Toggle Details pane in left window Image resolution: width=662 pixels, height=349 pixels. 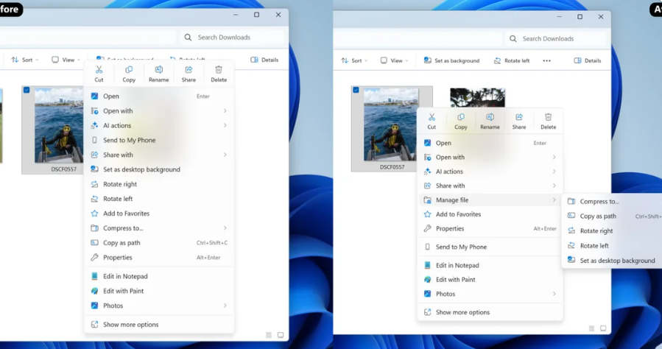point(264,60)
